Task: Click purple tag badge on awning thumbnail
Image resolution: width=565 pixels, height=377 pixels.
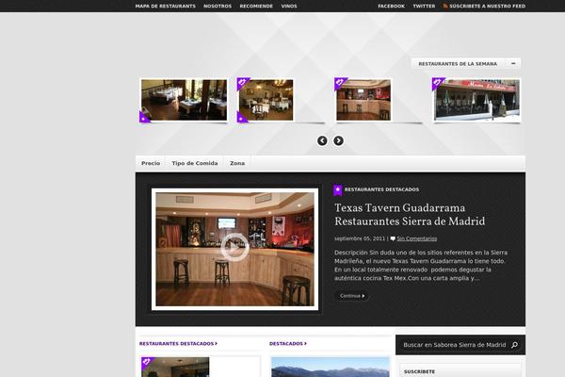Action: pyautogui.click(x=439, y=84)
